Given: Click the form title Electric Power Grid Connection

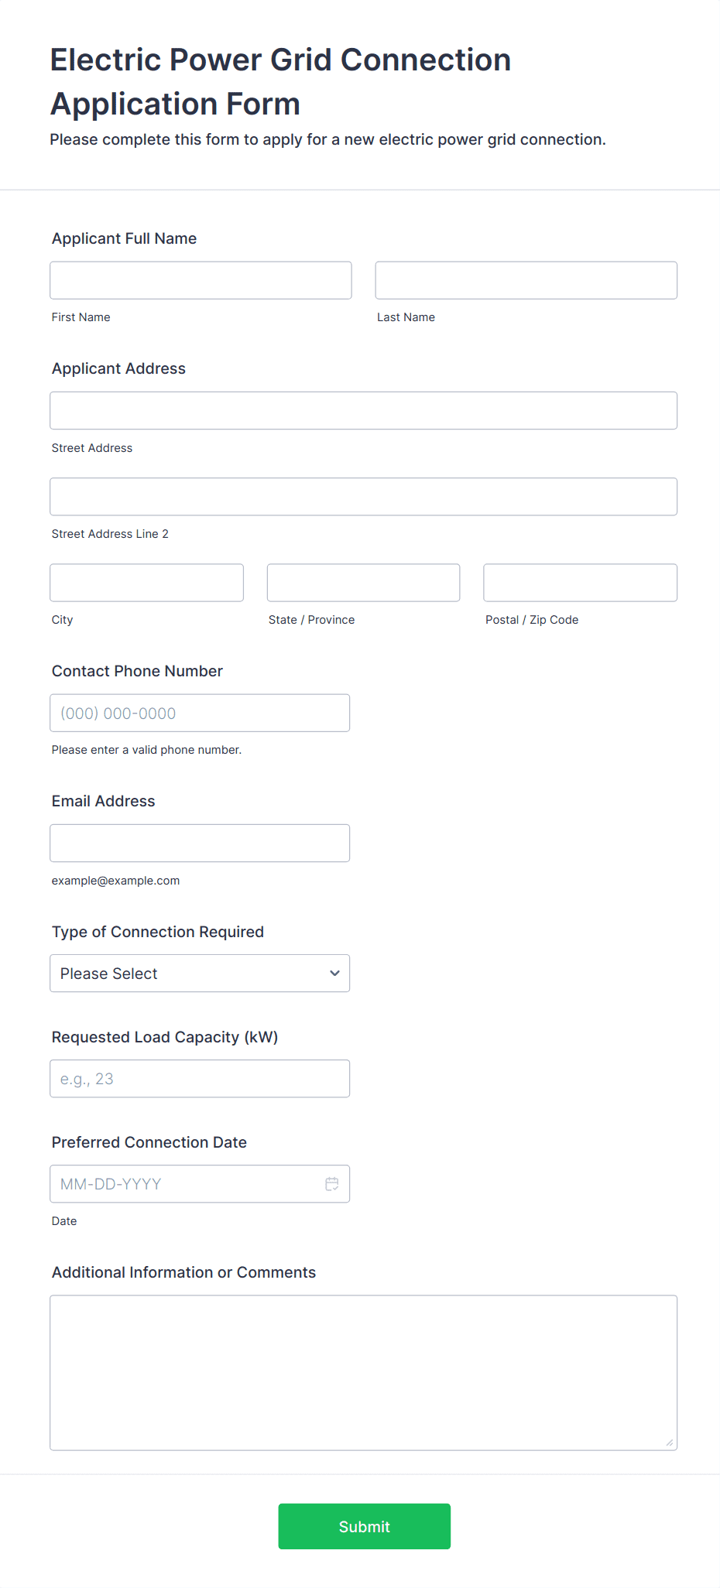Looking at the screenshot, I should coord(280,59).
